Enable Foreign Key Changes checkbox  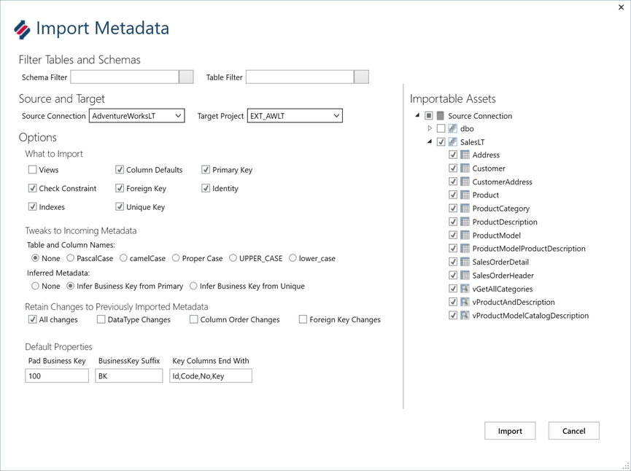303,319
